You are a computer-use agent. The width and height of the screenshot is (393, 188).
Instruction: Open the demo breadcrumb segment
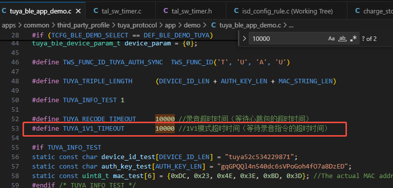[192, 25]
